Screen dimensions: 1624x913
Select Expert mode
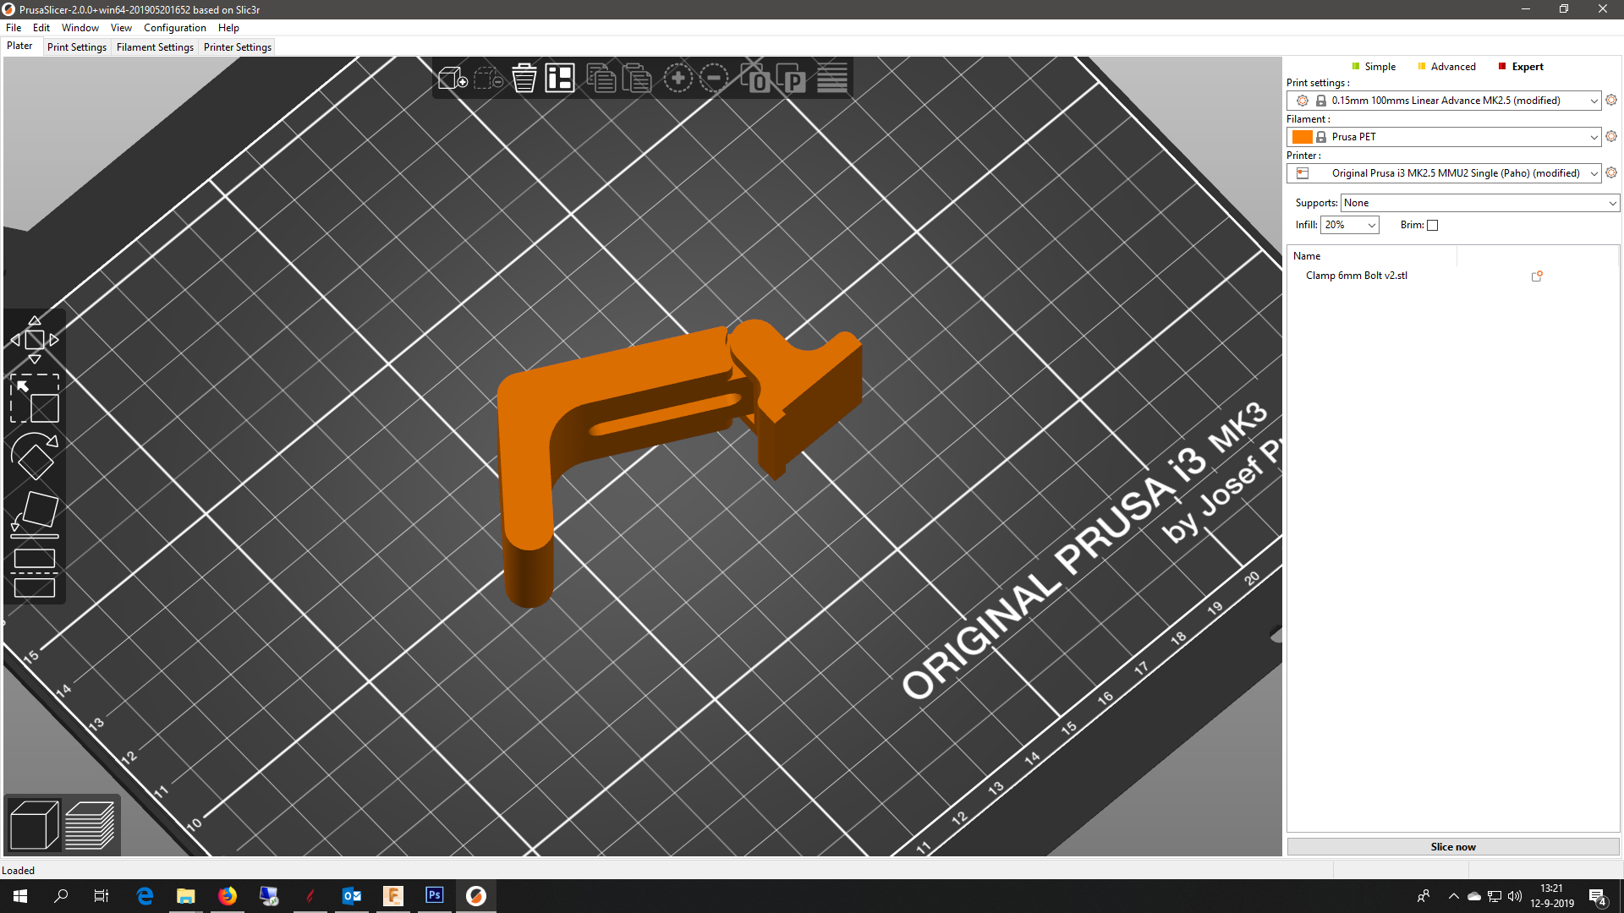[1521, 67]
